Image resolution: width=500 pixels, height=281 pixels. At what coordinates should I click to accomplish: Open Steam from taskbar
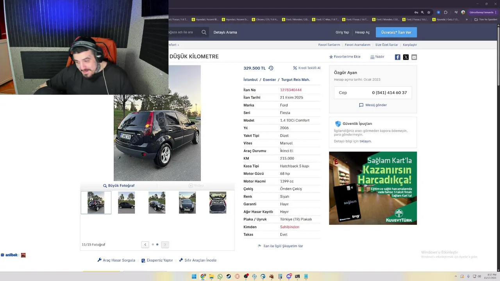tap(229, 276)
